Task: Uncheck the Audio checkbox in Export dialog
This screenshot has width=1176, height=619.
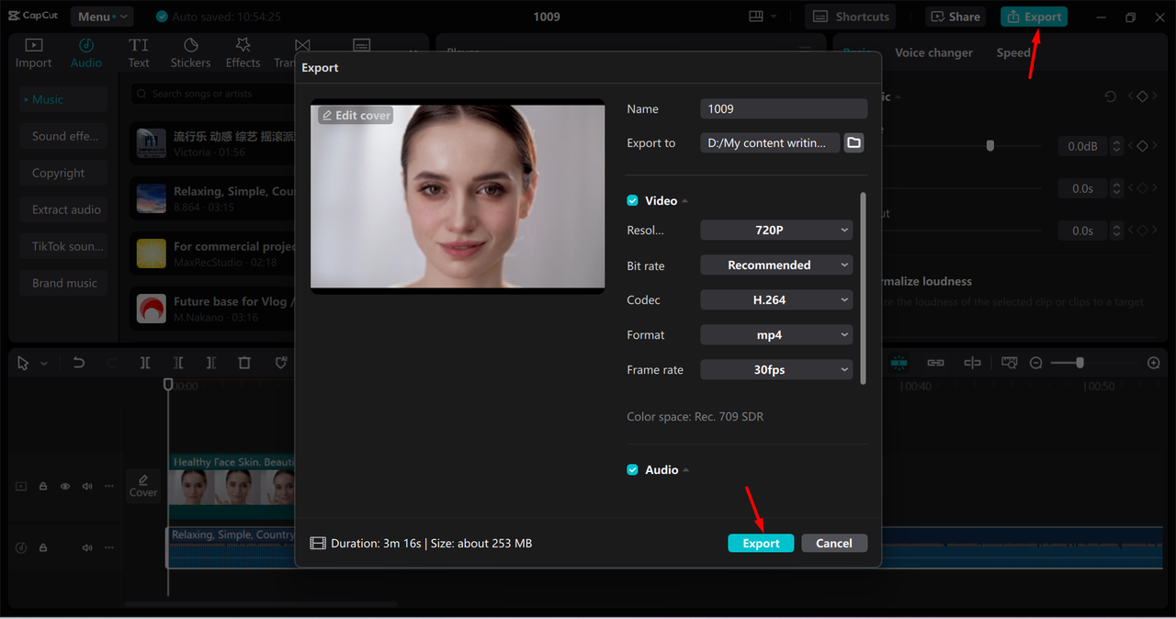Action: pyautogui.click(x=632, y=469)
